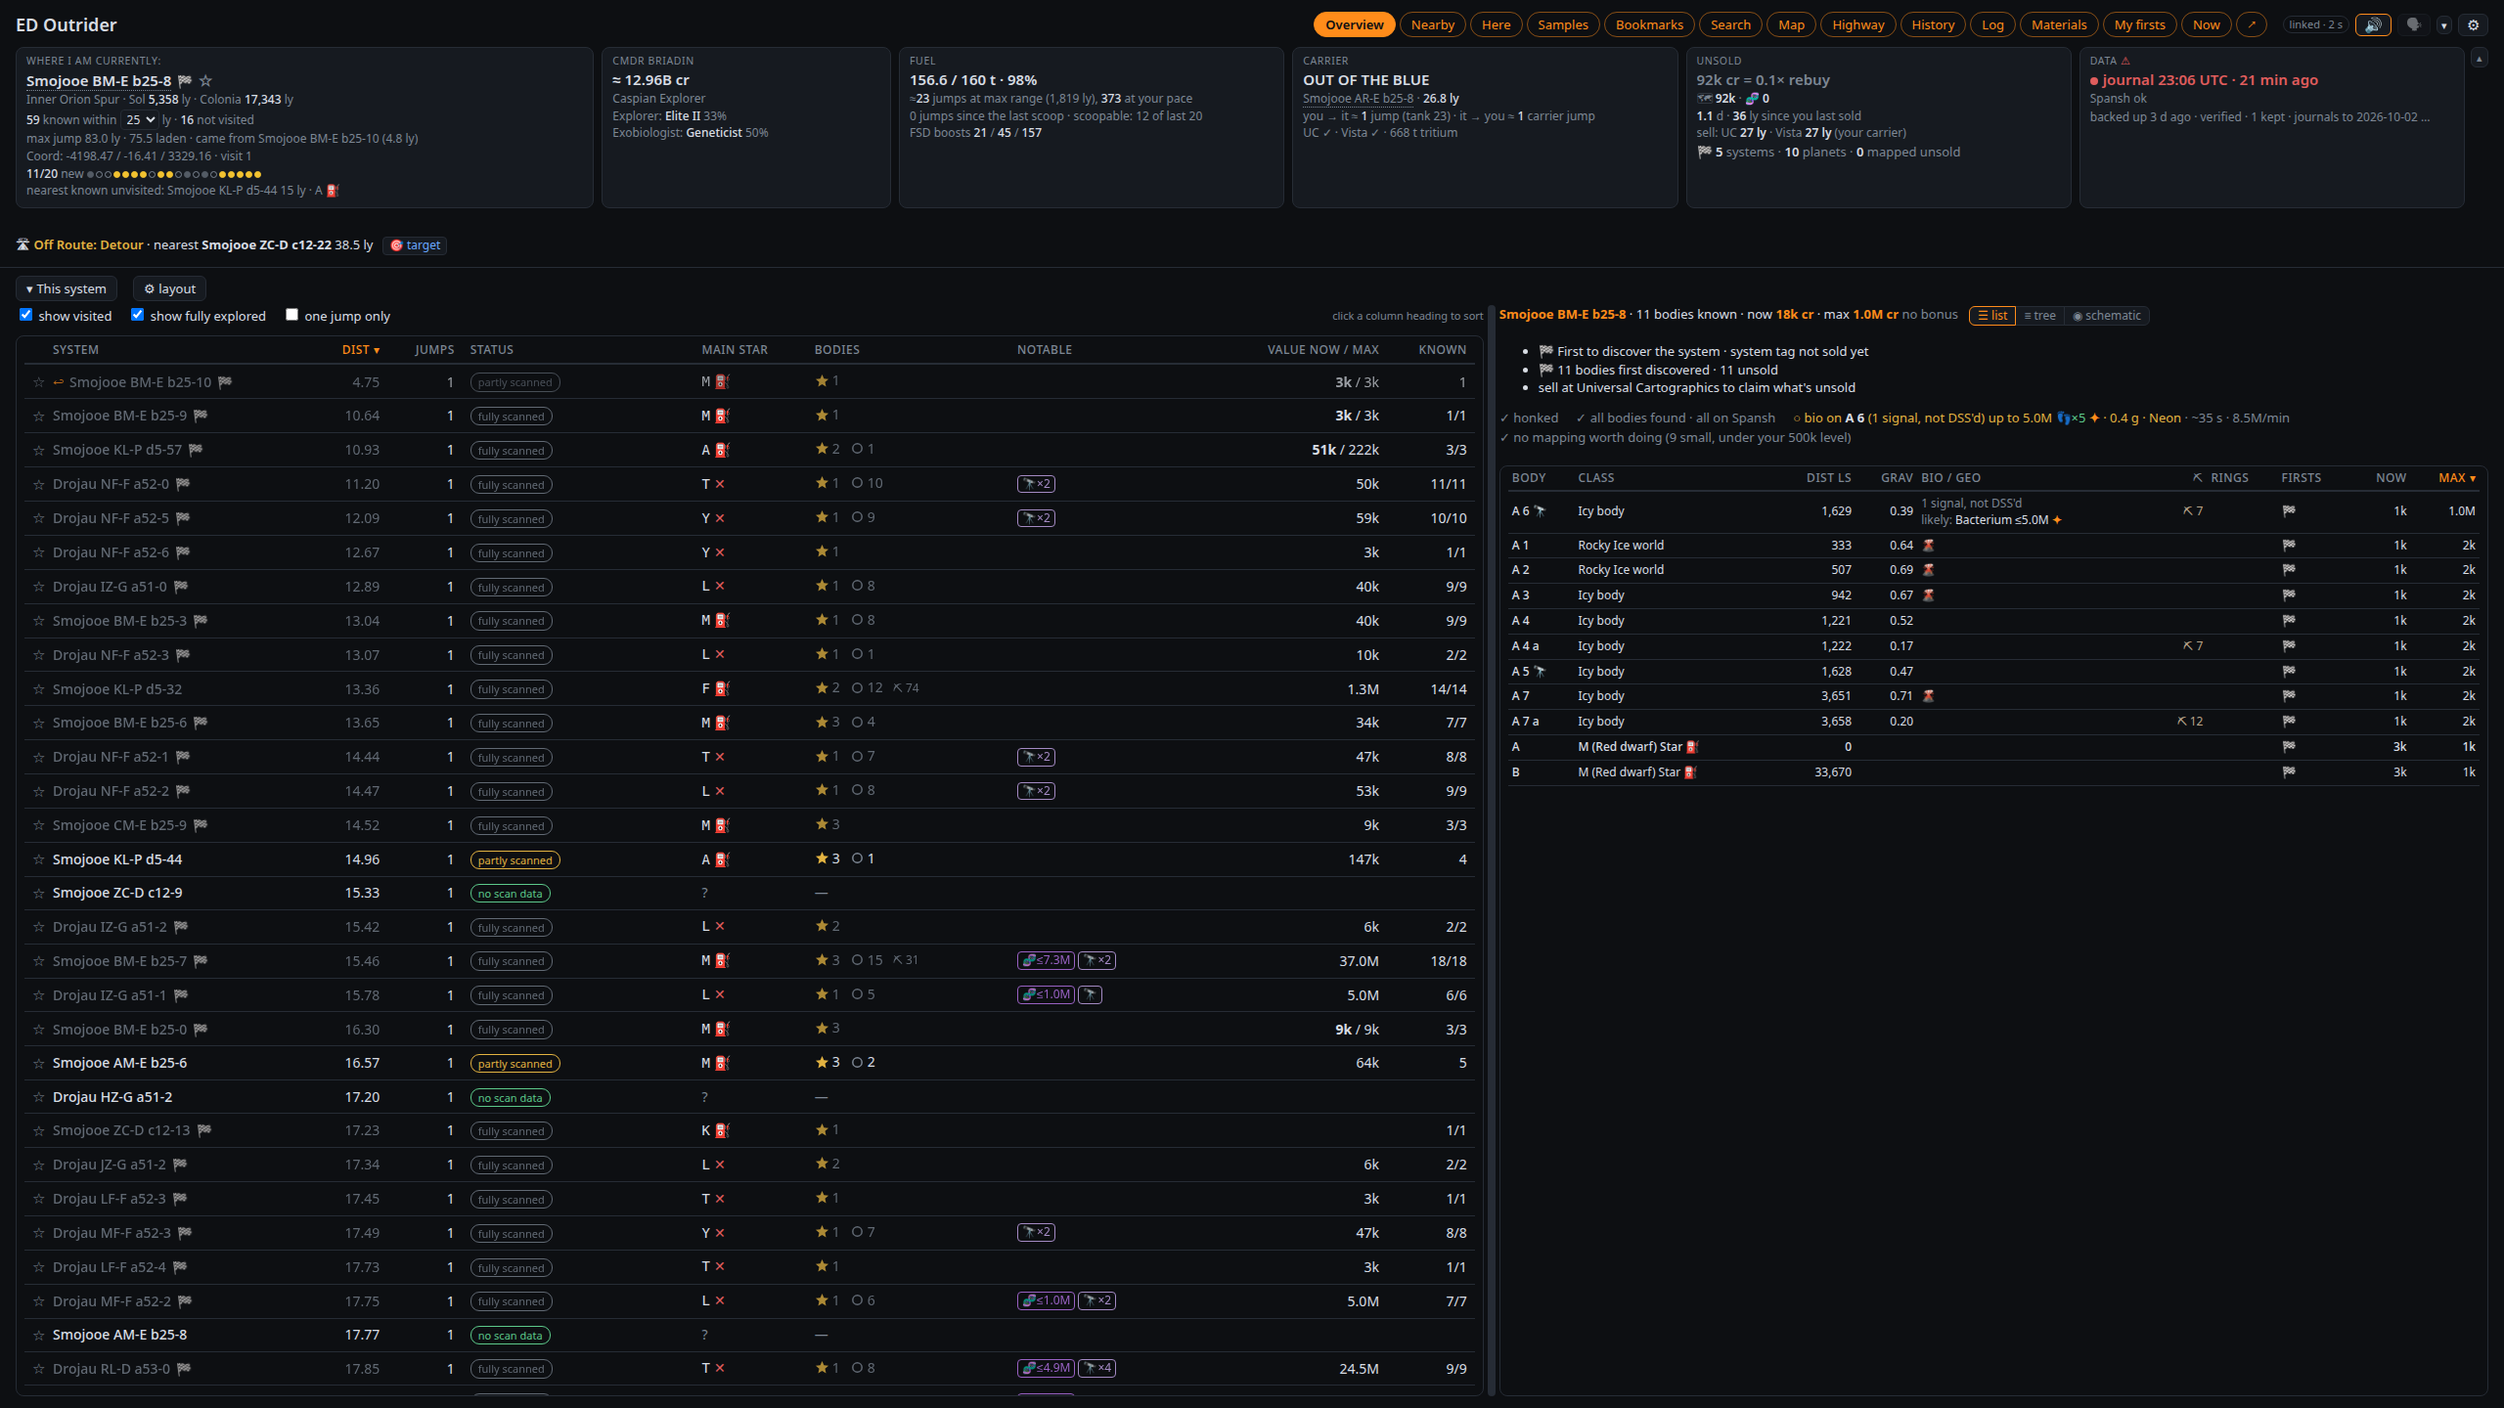Switch bodies panel to tree view
Viewport: 2504px width, 1408px height.
[2039, 316]
